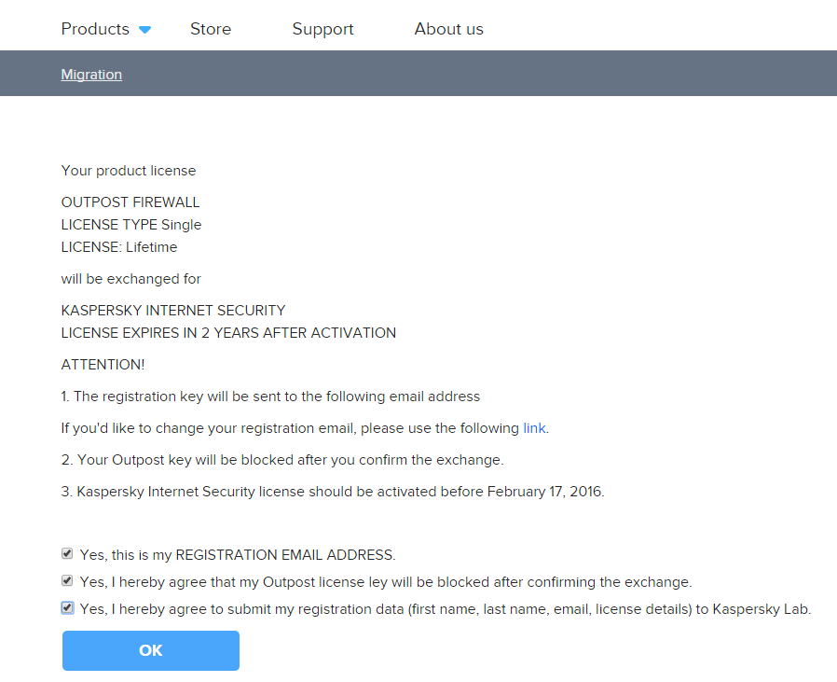Click the 'ATTENTION!' heading
Image resolution: width=837 pixels, height=682 pixels.
103,365
